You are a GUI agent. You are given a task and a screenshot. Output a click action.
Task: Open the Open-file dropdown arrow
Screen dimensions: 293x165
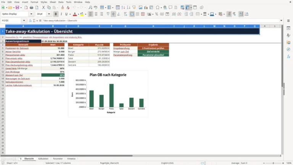[x=14, y=8]
